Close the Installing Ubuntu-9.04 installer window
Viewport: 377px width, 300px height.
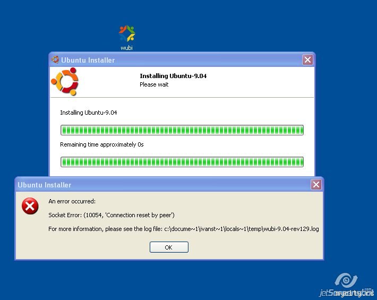pos(307,60)
